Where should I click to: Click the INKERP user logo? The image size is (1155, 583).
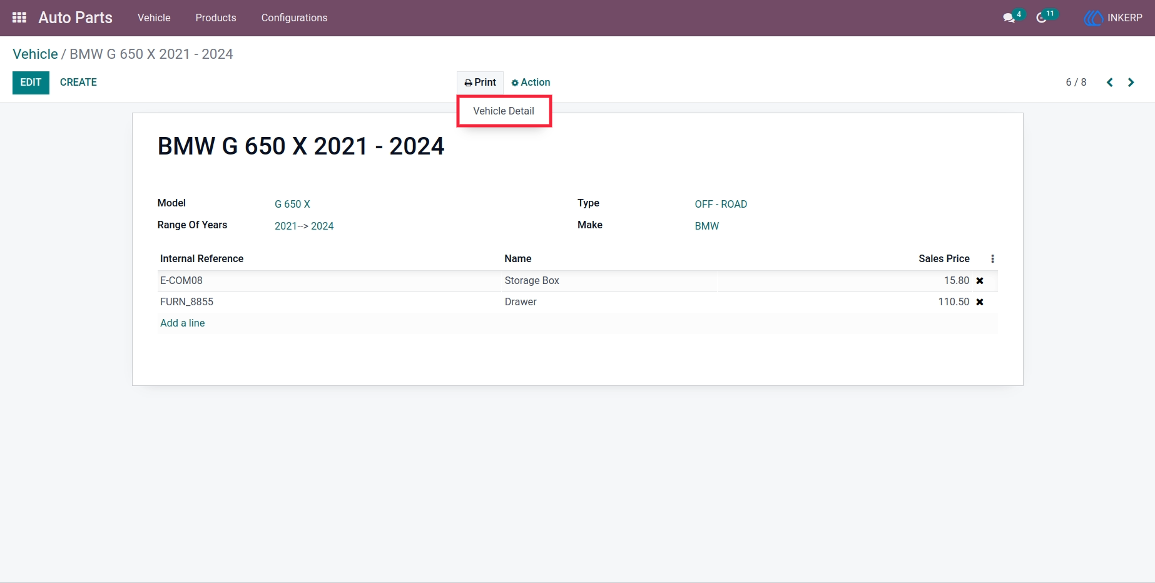1093,18
